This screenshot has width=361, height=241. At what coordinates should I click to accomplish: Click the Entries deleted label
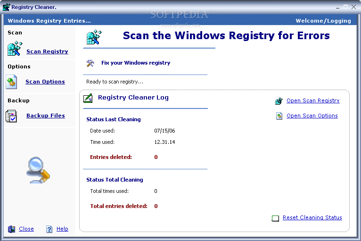[111, 157]
